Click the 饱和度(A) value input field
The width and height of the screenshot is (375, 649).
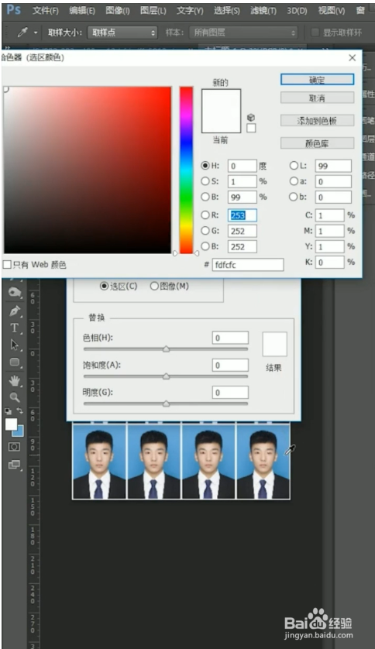[x=230, y=365]
